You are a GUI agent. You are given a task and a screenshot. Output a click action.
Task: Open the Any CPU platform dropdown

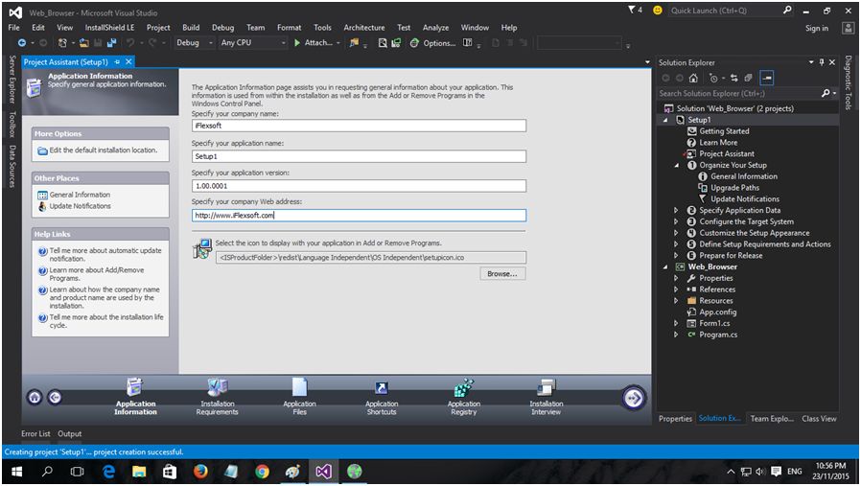pos(250,43)
